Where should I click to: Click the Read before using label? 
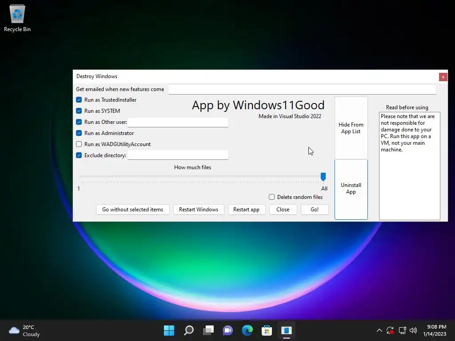pos(407,107)
